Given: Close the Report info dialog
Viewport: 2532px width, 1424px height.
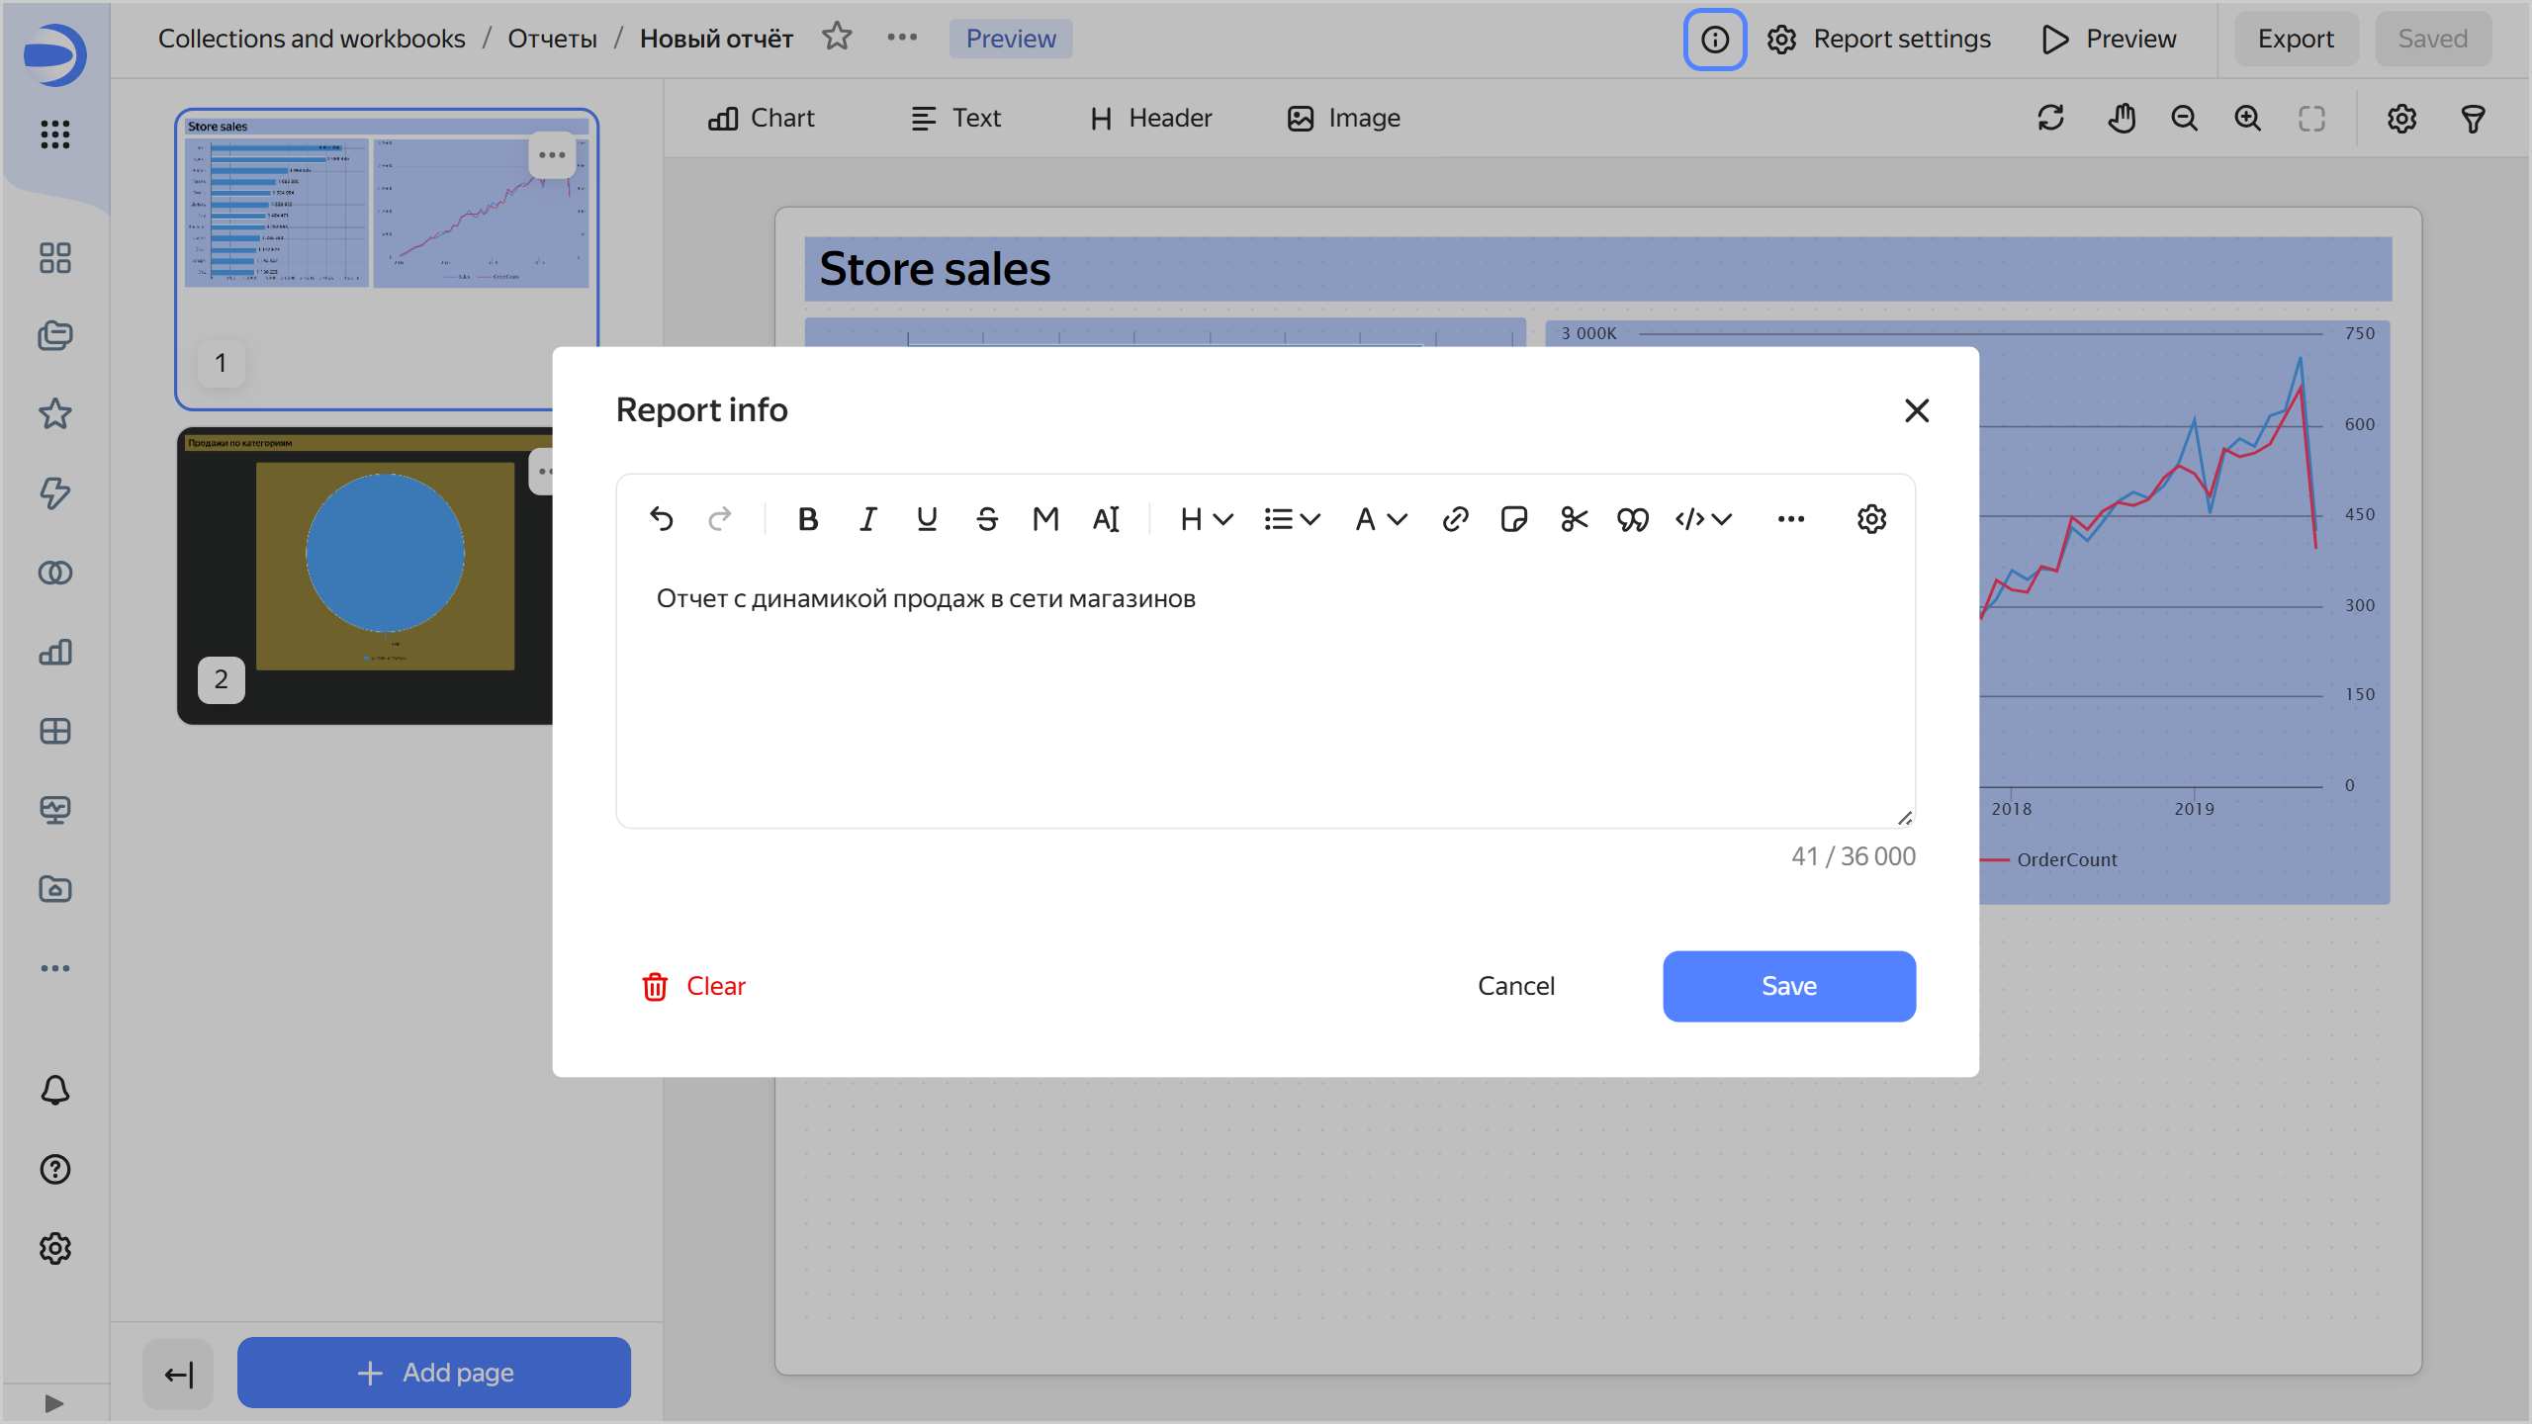Looking at the screenshot, I should [x=1917, y=410].
